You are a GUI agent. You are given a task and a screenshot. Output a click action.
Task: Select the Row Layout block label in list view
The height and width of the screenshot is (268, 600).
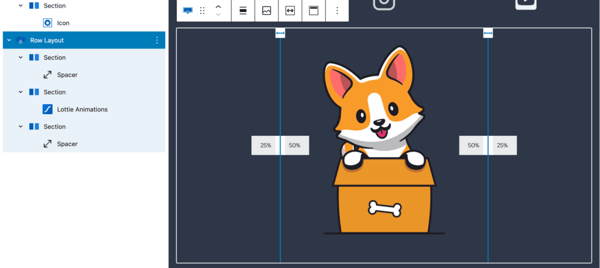coord(47,40)
